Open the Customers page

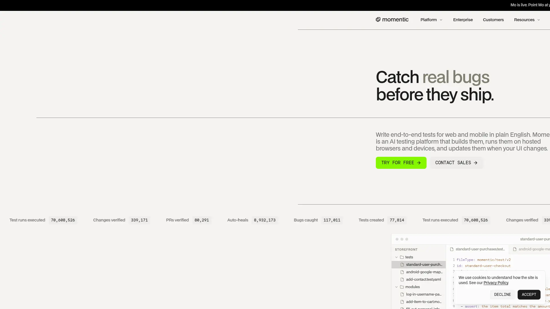[x=493, y=20]
